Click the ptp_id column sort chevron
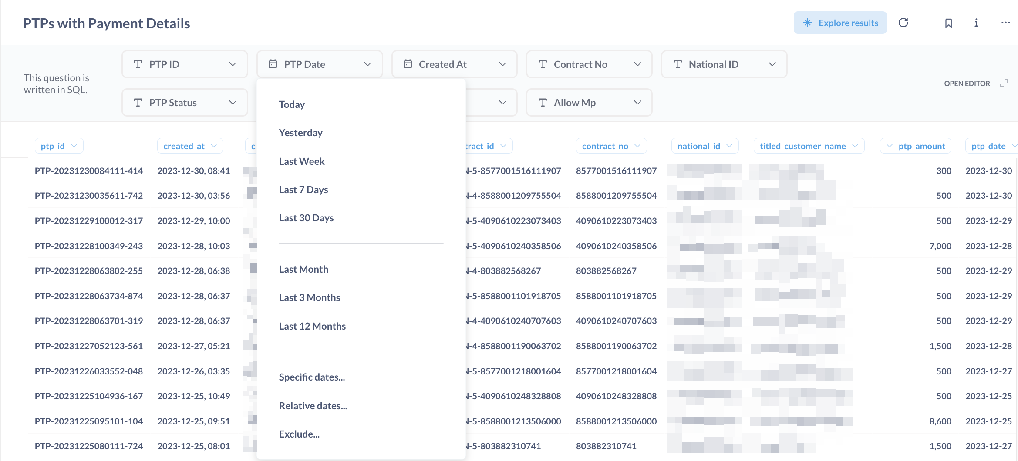Viewport: 1018px width, 461px height. pos(74,146)
